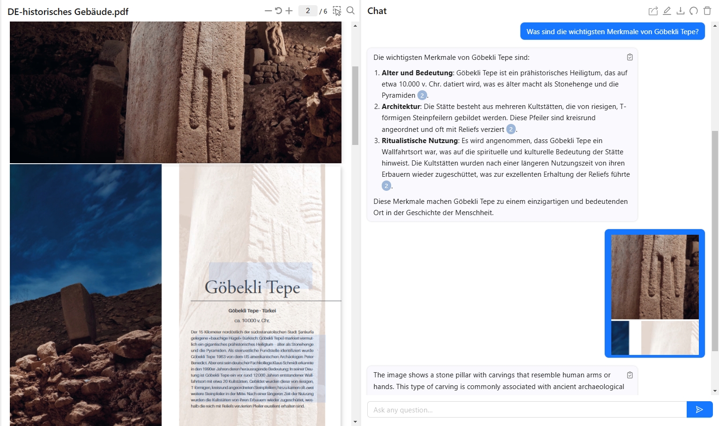Image resolution: width=719 pixels, height=426 pixels.
Task: Share the chat via the share icon
Action: click(653, 10)
